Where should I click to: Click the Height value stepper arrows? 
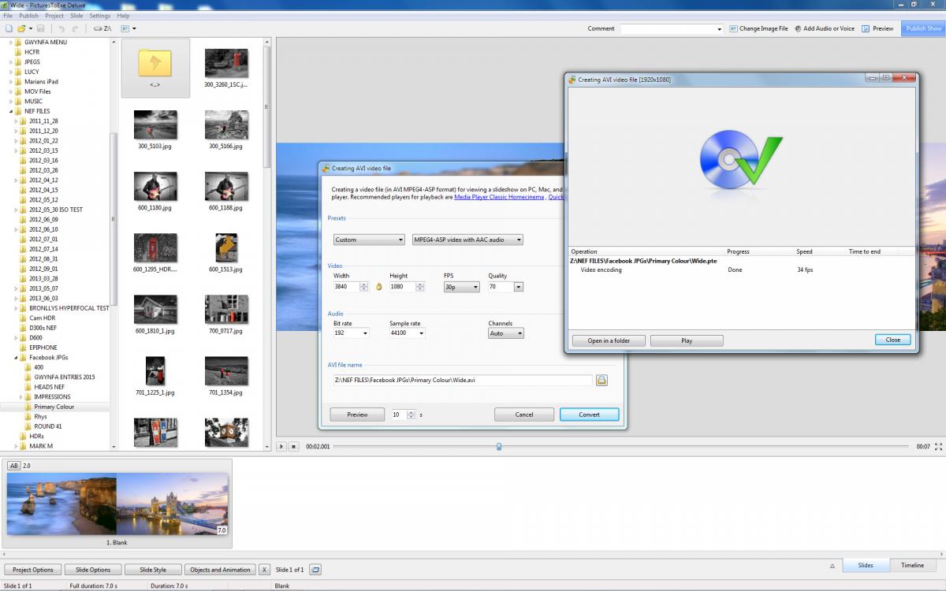419,287
